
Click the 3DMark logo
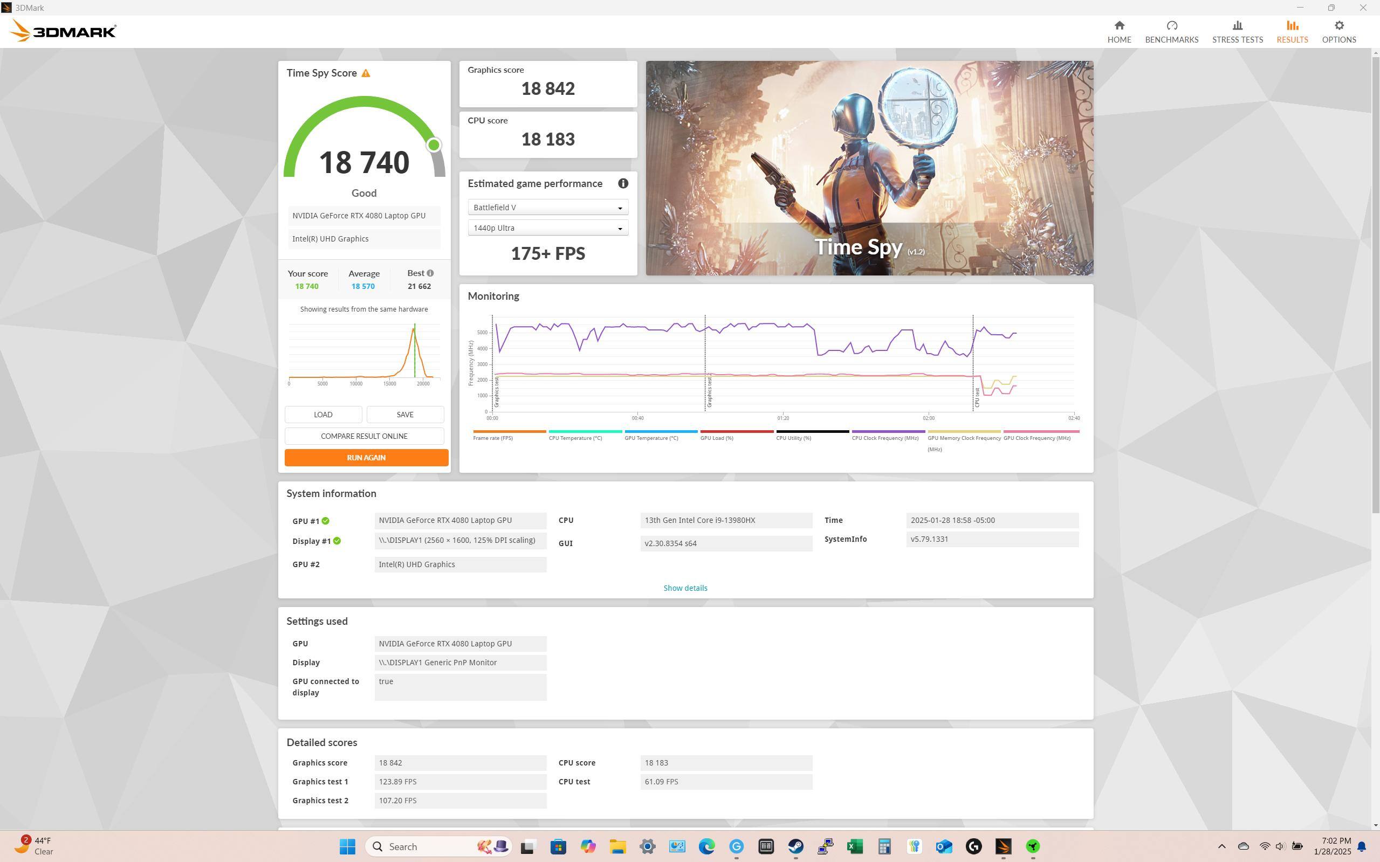(63, 31)
